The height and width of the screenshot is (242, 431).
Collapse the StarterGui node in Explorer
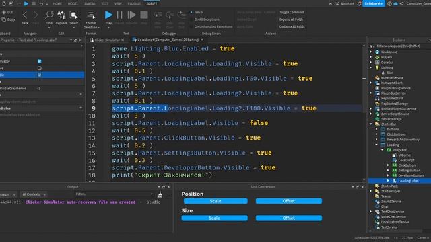(371, 124)
